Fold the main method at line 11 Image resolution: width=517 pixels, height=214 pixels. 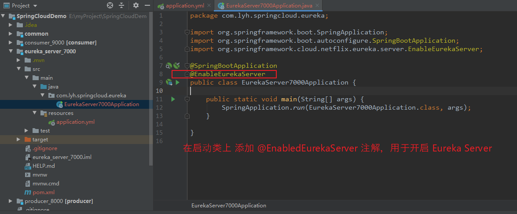click(187, 99)
